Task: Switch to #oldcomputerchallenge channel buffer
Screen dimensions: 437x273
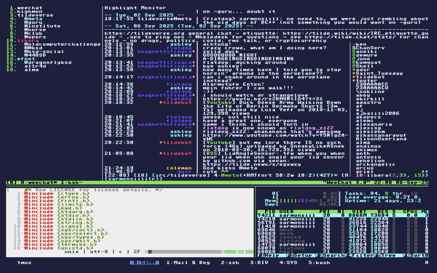Action: [62, 44]
